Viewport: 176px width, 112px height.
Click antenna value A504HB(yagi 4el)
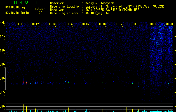coord(99,13)
